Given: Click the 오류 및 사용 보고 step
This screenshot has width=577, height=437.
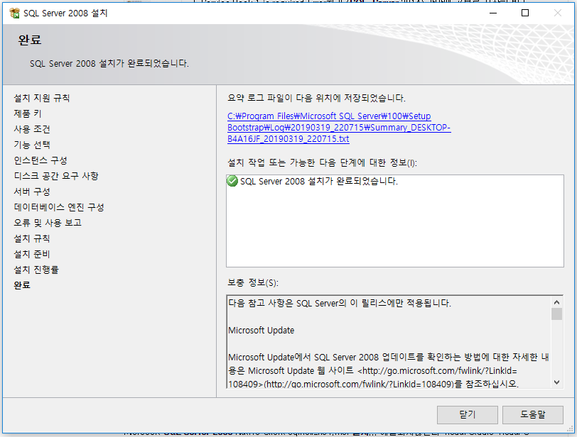Looking at the screenshot, I should point(48,223).
